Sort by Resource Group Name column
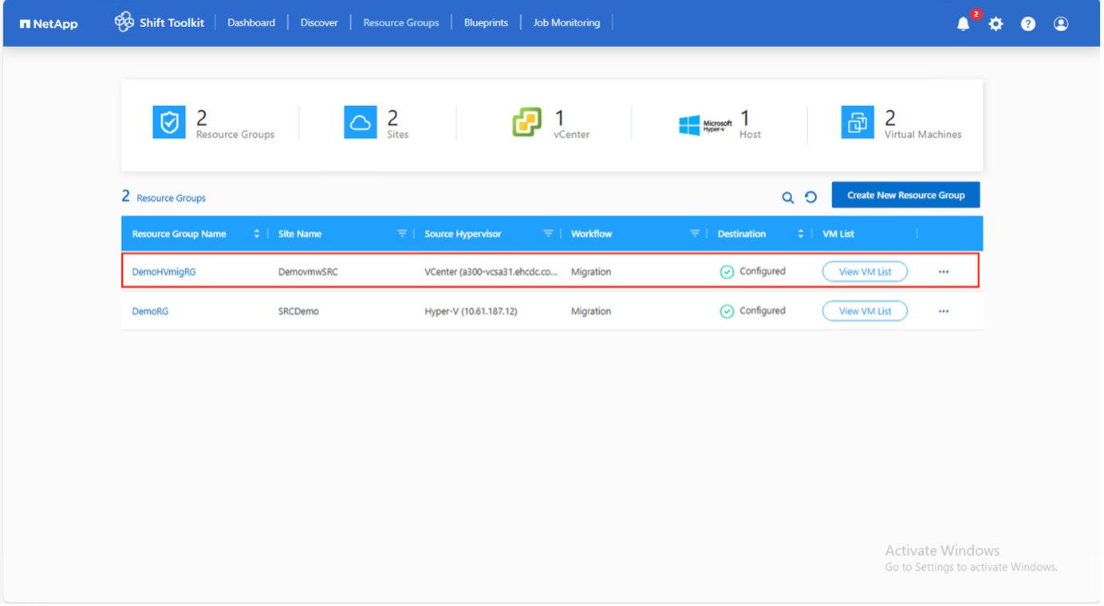The image size is (1104, 606). 257,234
